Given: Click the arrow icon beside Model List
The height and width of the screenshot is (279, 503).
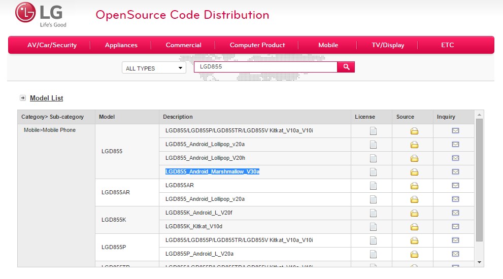Looking at the screenshot, I should point(23,98).
